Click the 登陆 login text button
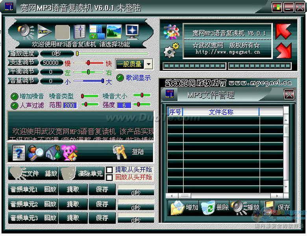Screen dimensions: 307x236 (138, 152)
